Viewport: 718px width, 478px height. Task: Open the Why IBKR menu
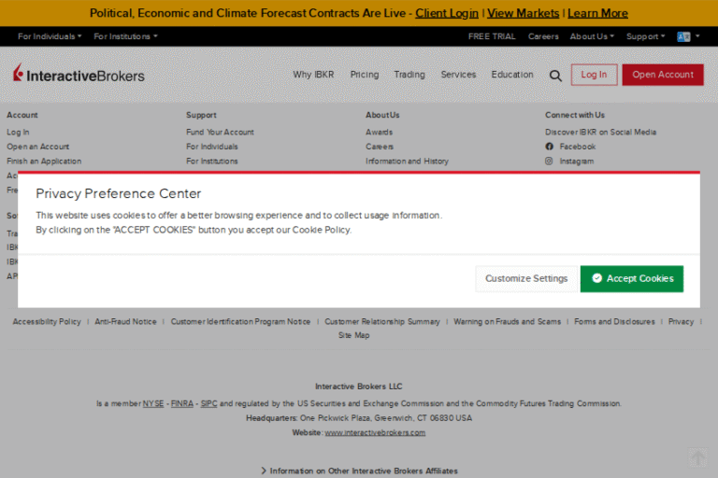coord(313,75)
